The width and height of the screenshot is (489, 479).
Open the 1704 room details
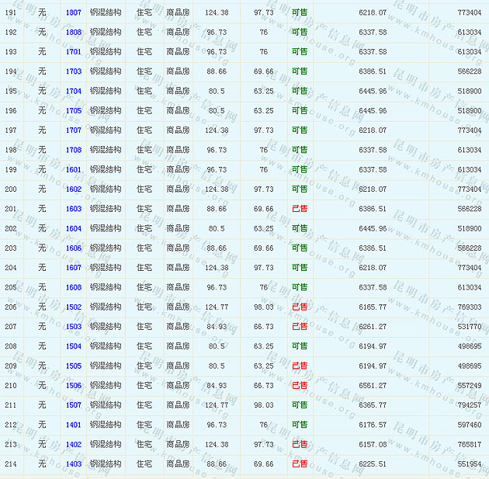pyautogui.click(x=74, y=91)
